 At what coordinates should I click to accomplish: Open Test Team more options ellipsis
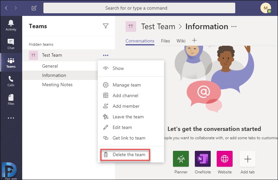pyautogui.click(x=106, y=55)
